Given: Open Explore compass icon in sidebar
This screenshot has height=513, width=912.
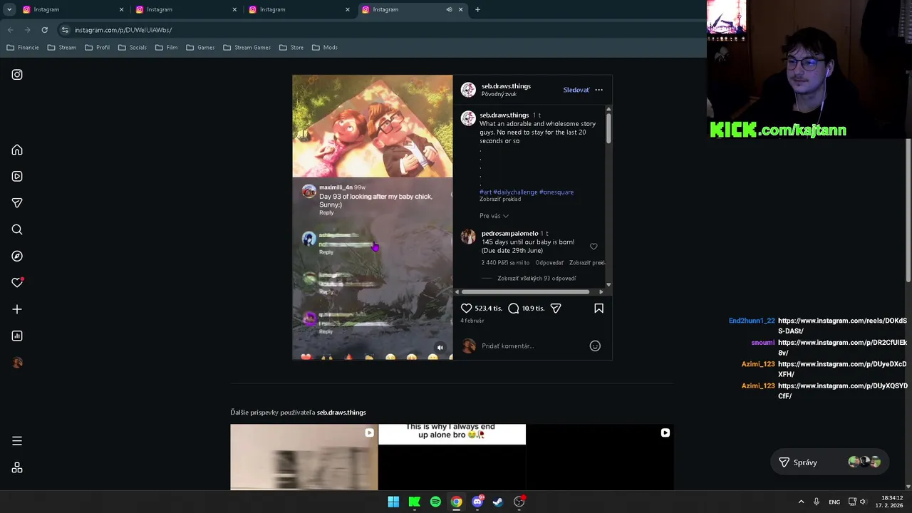Looking at the screenshot, I should click(x=17, y=256).
